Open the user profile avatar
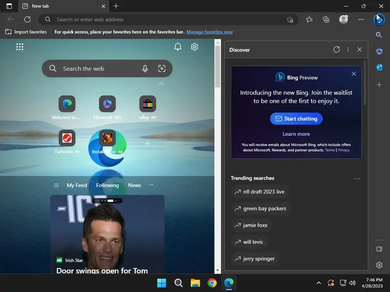The image size is (390, 292). point(344,19)
